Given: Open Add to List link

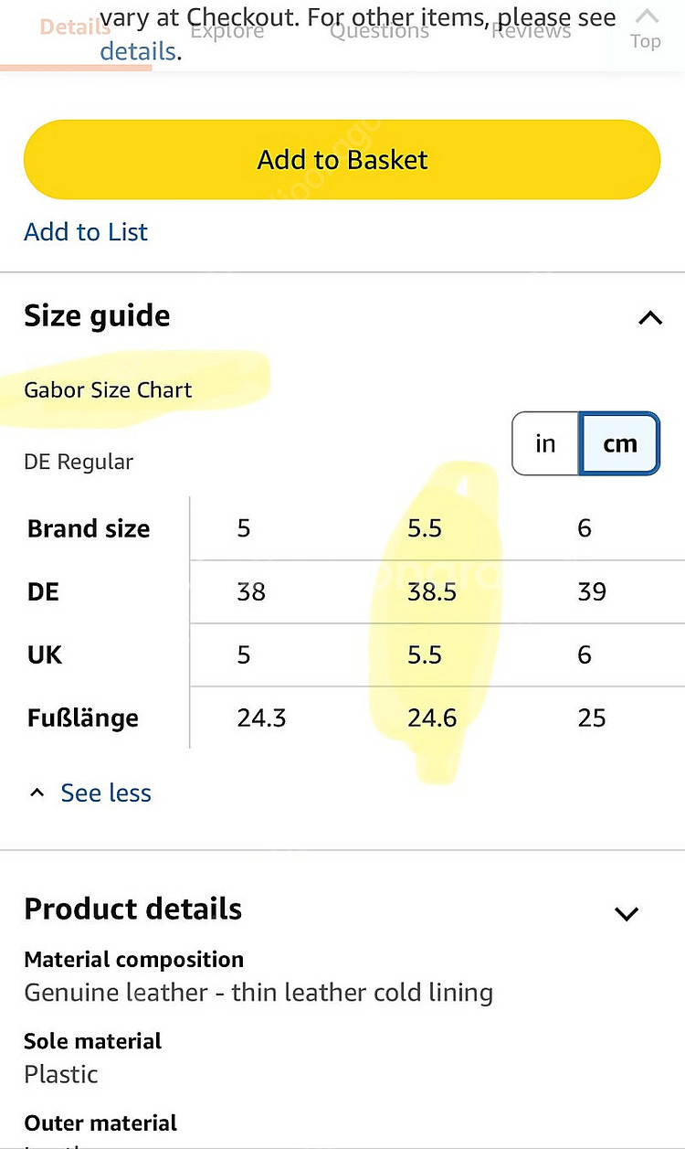Looking at the screenshot, I should click(x=86, y=232).
